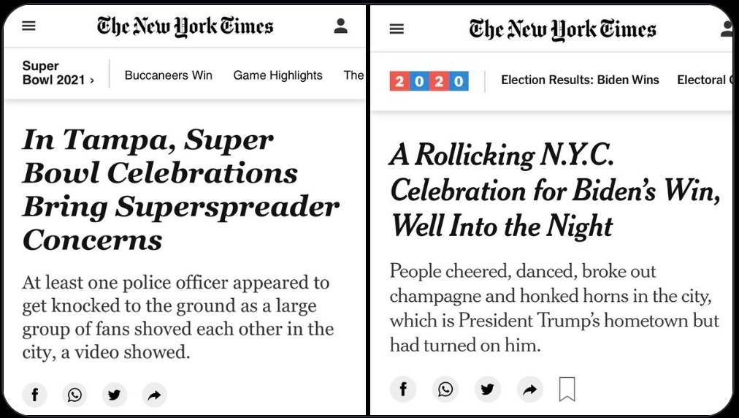Bookmark the Biden celebration article

click(567, 389)
